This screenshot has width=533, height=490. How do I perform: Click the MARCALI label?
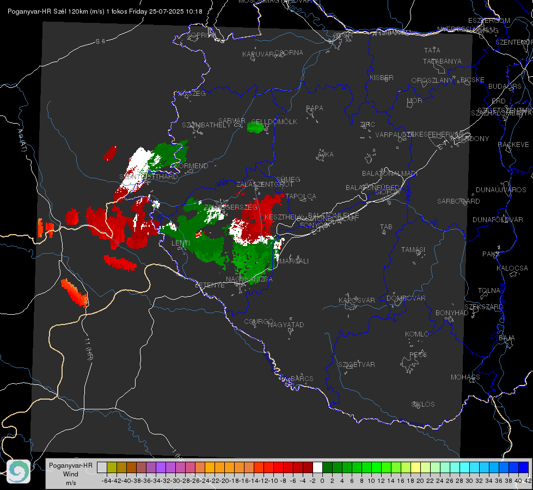pyautogui.click(x=294, y=261)
